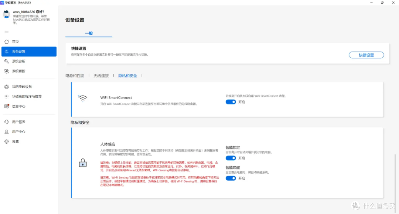Open 信息中心 in the sidebar
Screen dimensions: 399x214
pos(29,106)
